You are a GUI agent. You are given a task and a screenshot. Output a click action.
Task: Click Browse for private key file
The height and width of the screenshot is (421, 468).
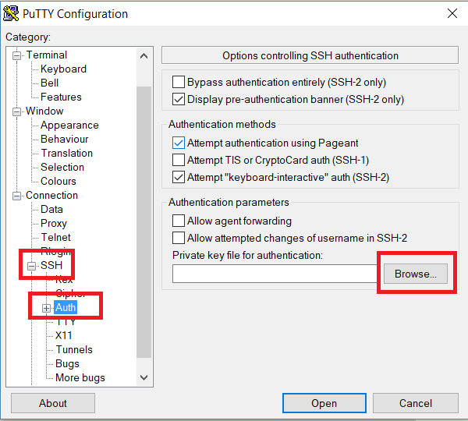coord(416,274)
